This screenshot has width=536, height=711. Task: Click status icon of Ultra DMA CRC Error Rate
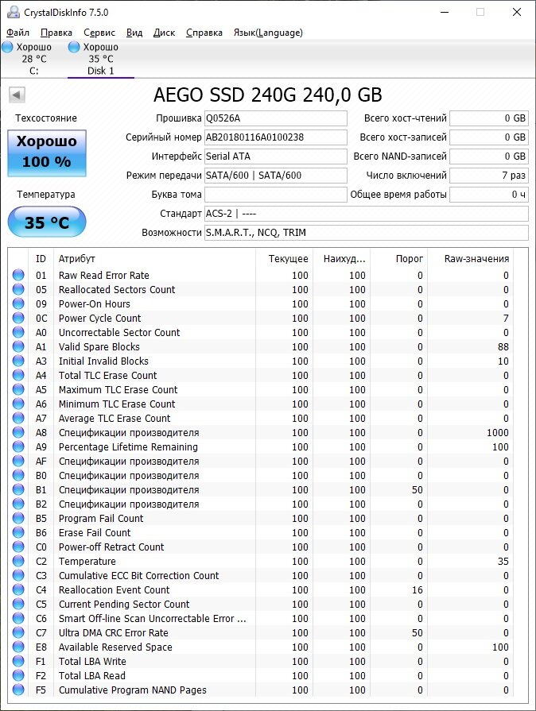18,632
